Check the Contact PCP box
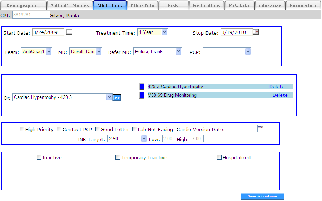 pyautogui.click(x=59, y=129)
